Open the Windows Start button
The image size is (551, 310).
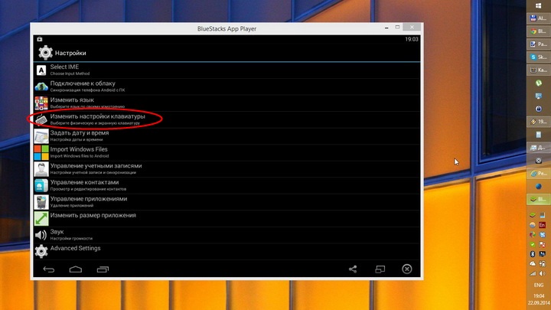coord(538,5)
